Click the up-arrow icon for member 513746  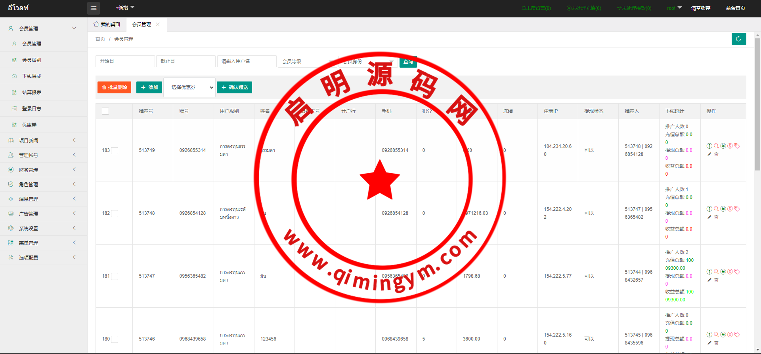click(709, 335)
